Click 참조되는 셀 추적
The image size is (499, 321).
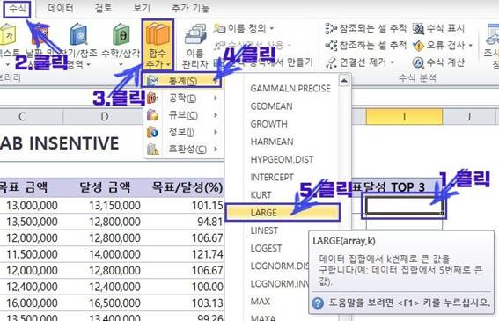coord(365,29)
